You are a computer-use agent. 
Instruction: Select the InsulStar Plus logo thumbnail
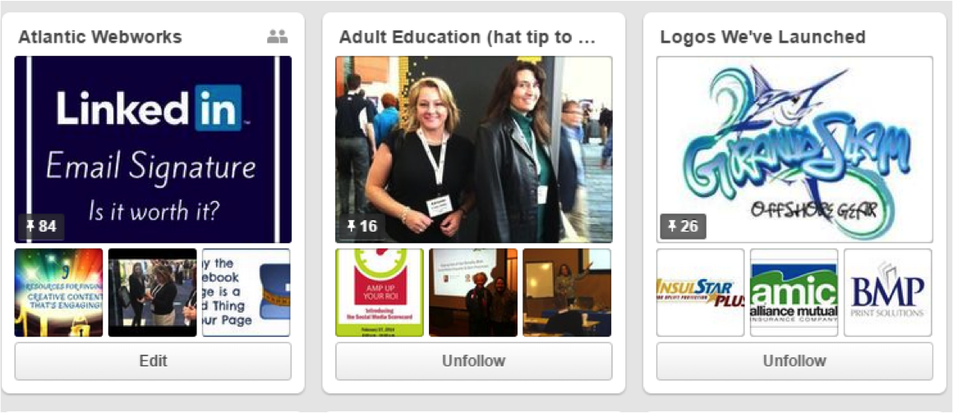pyautogui.click(x=700, y=292)
